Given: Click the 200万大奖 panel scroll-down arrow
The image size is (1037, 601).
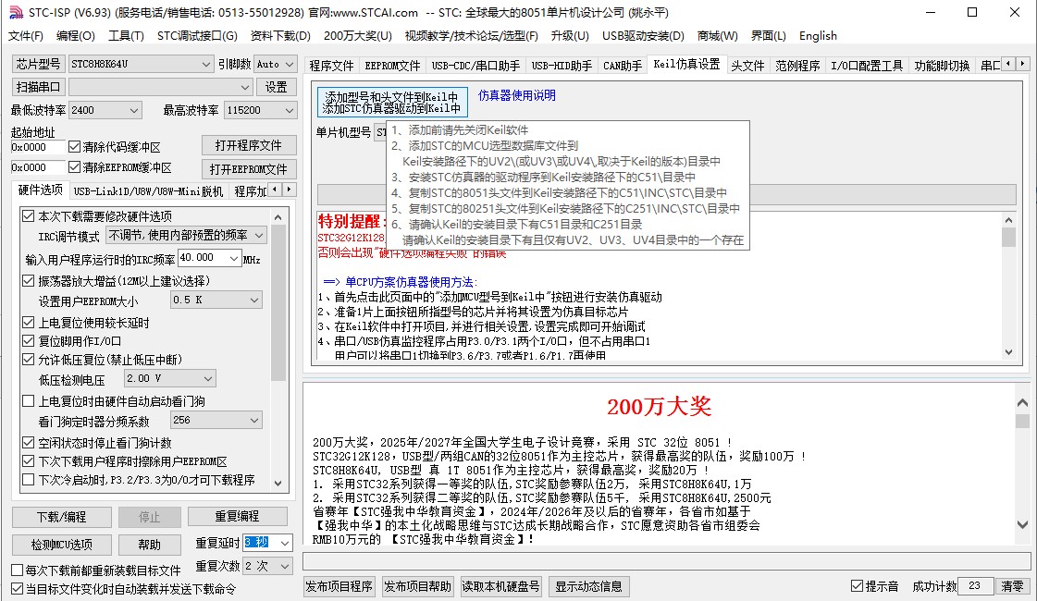Looking at the screenshot, I should (x=1022, y=524).
